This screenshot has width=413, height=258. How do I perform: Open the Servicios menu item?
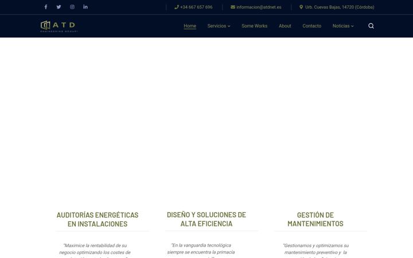216,26
